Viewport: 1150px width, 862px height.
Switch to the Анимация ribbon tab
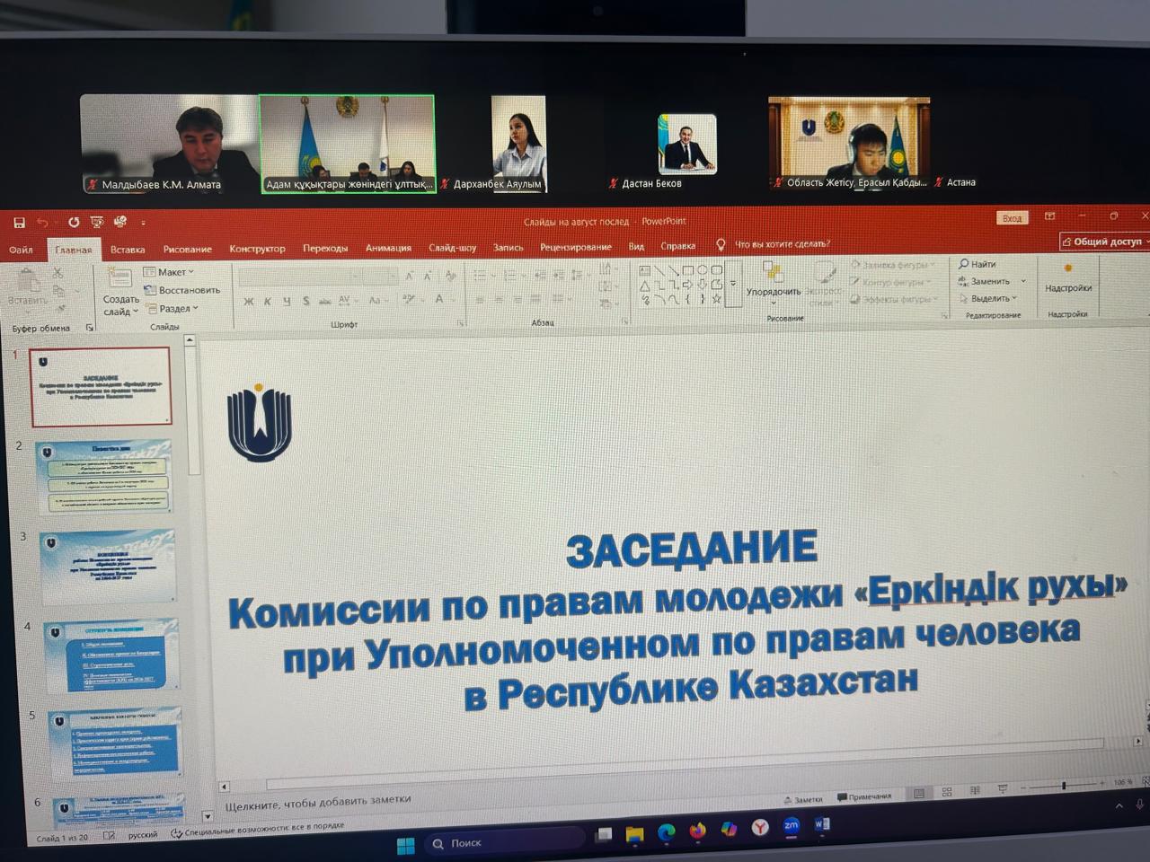point(388,248)
